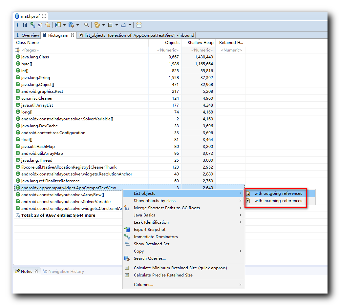
Task: Click class icon beside java.lang.Class
Action: [x=18, y=57]
